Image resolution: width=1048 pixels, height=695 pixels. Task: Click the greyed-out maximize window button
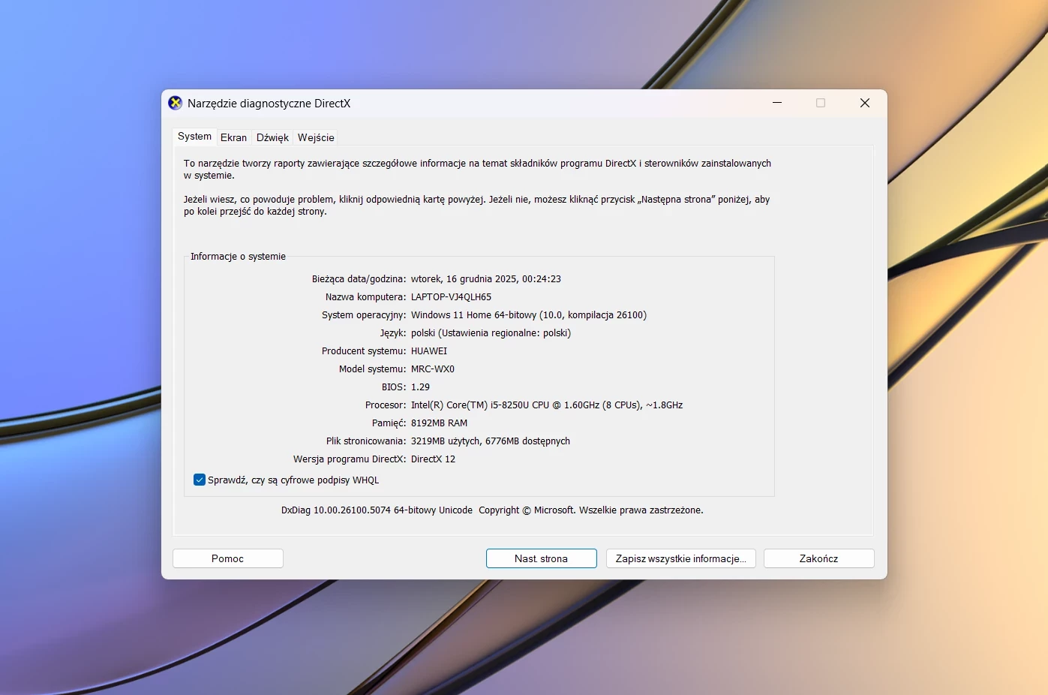821,103
